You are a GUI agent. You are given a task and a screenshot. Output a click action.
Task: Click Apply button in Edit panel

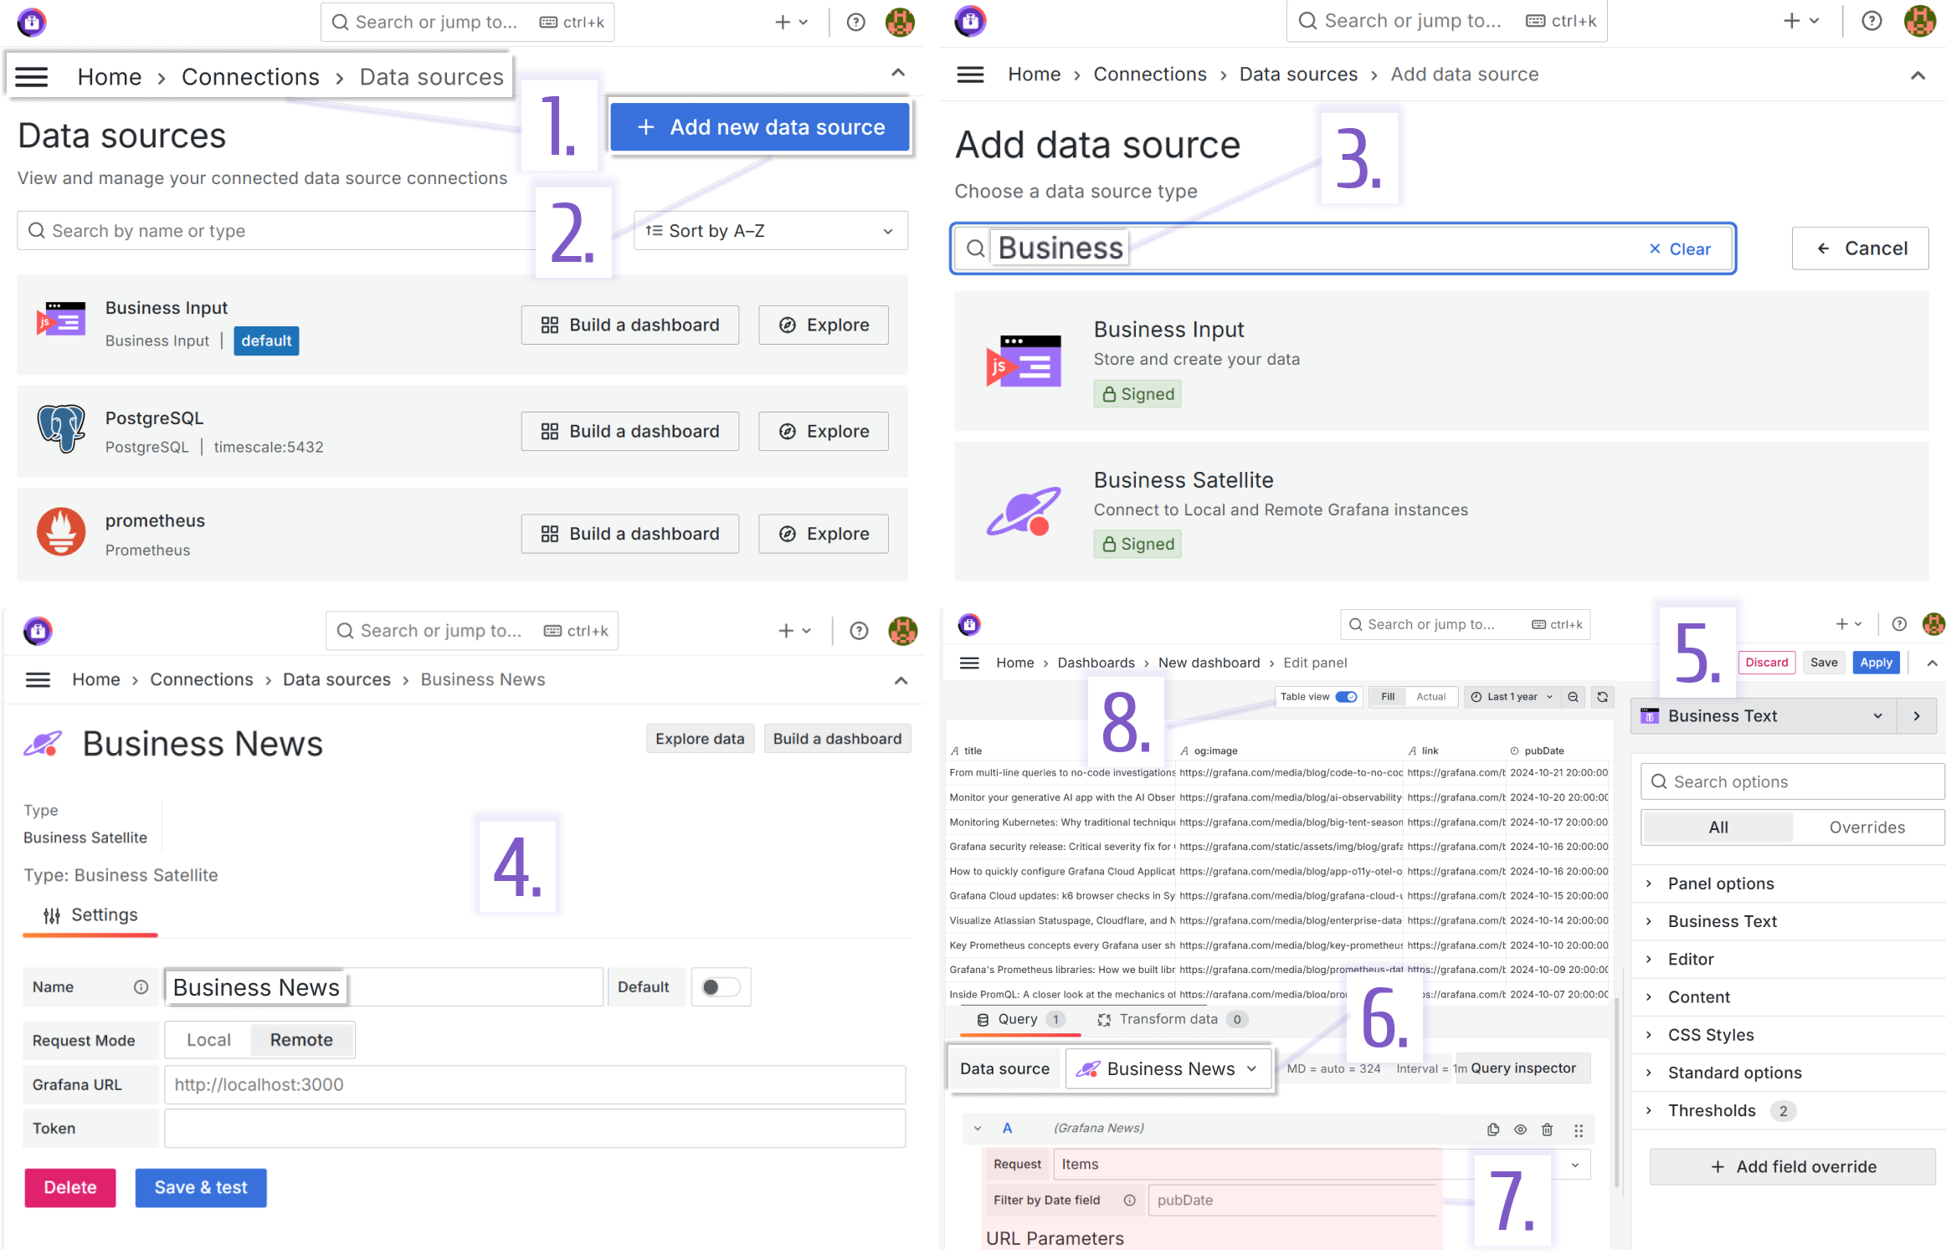click(x=1876, y=663)
